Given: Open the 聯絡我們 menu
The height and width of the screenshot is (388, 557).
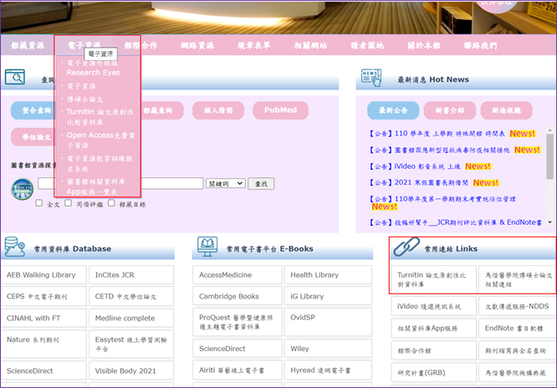Looking at the screenshot, I should [480, 45].
